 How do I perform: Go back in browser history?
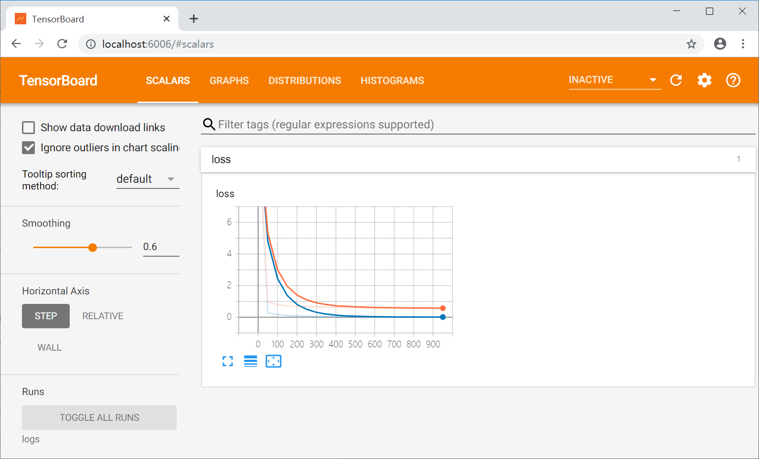click(x=16, y=44)
